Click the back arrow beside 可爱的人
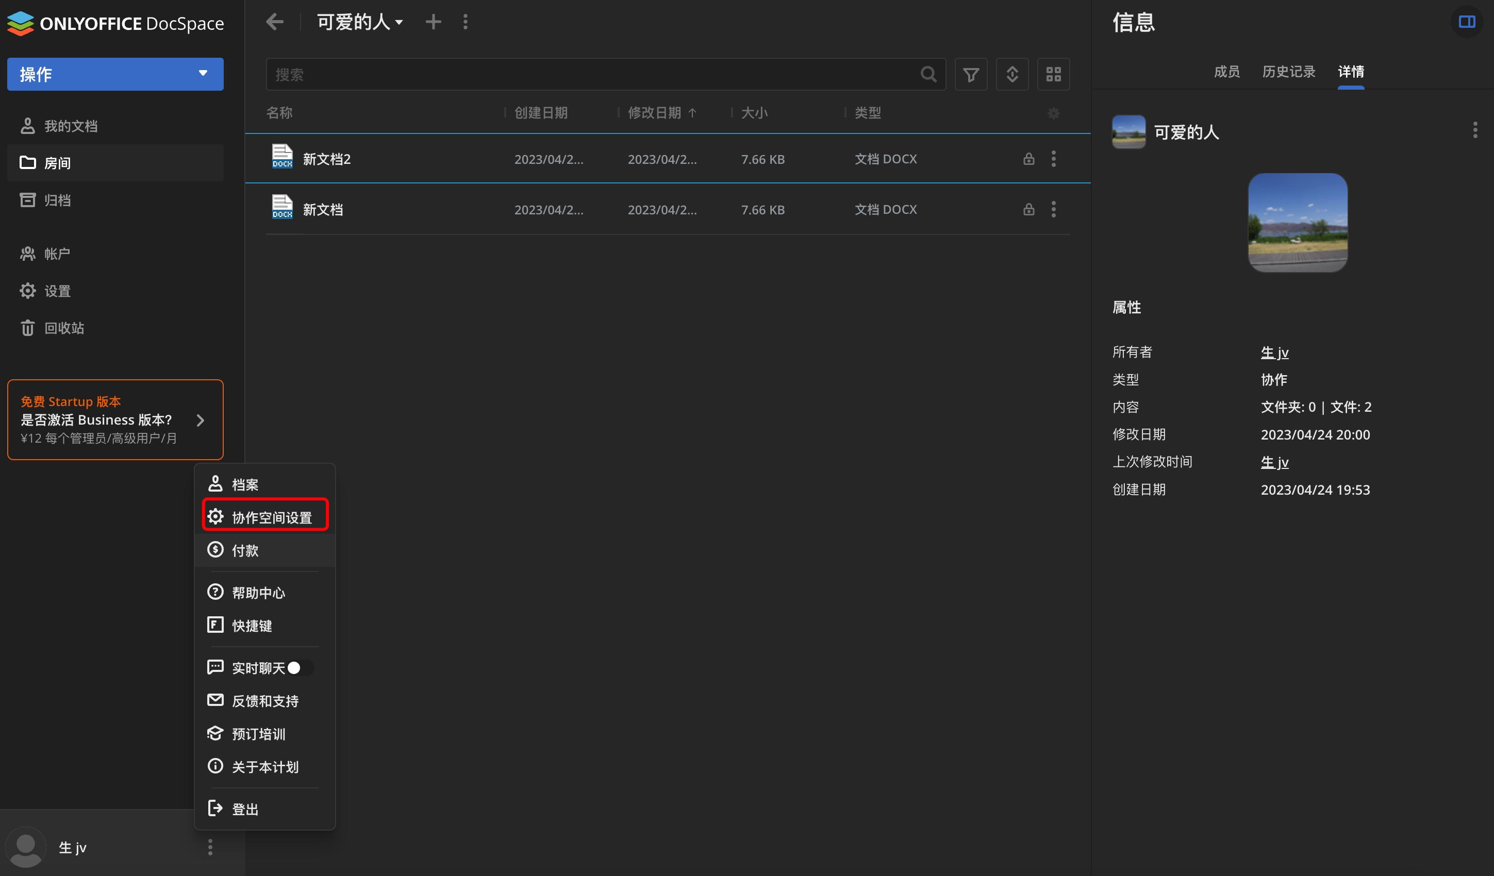Image resolution: width=1494 pixels, height=876 pixels. (274, 21)
